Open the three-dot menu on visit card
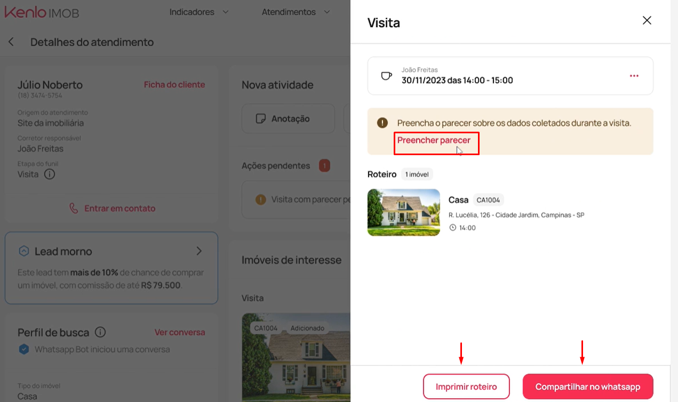Image resolution: width=678 pixels, height=402 pixels. (634, 76)
